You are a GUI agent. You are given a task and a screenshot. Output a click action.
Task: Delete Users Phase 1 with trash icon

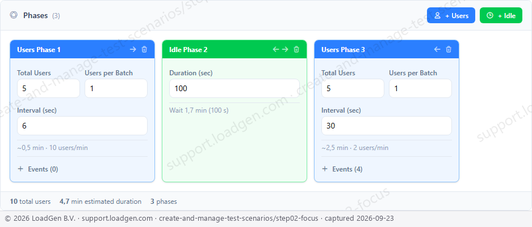(x=144, y=49)
